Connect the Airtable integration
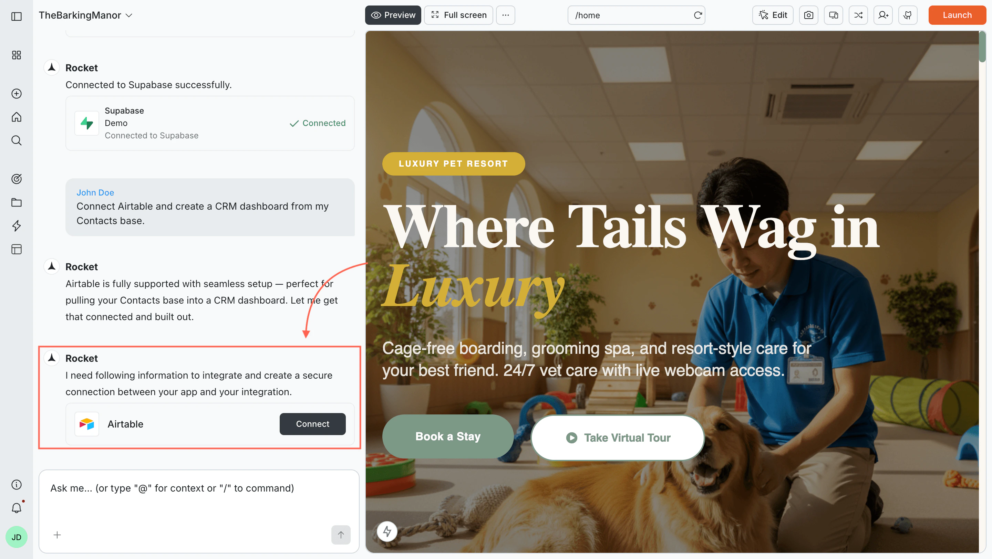The image size is (992, 559). pyautogui.click(x=312, y=424)
